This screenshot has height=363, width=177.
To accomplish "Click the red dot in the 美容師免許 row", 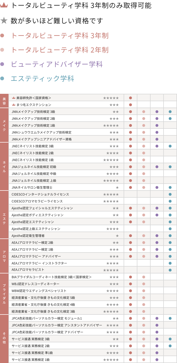I will point(131,98).
